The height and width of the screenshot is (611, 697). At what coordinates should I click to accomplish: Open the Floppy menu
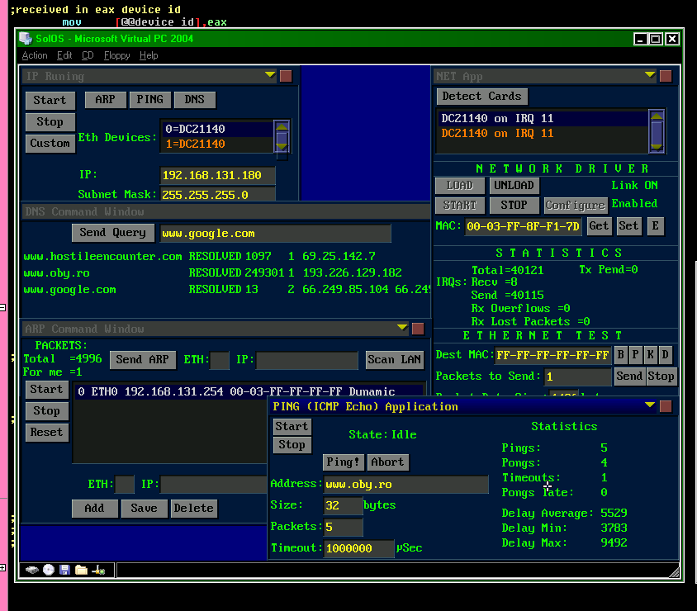pyautogui.click(x=117, y=55)
